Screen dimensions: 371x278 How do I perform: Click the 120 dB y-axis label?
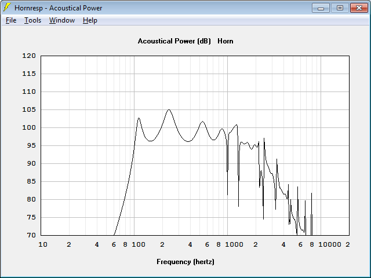pos(29,56)
